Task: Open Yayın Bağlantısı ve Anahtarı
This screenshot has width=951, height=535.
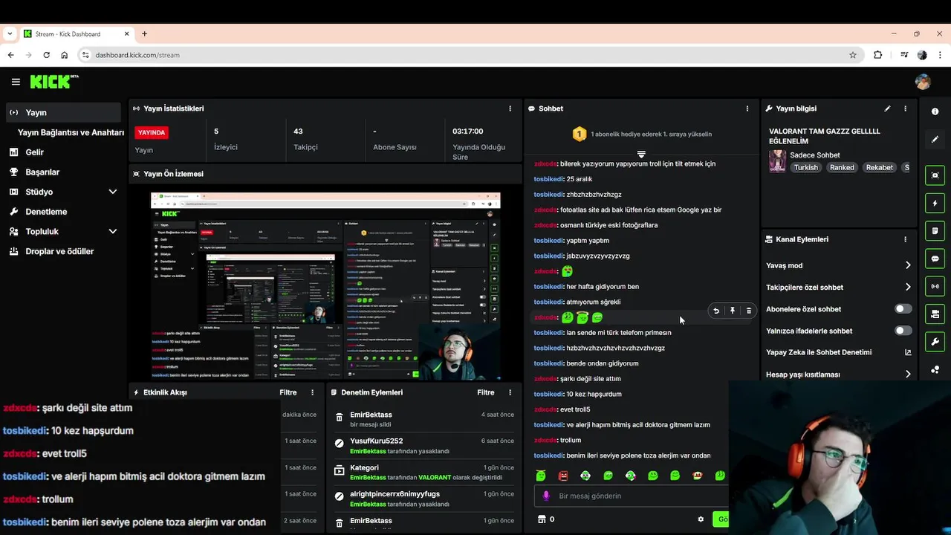Action: point(71,132)
